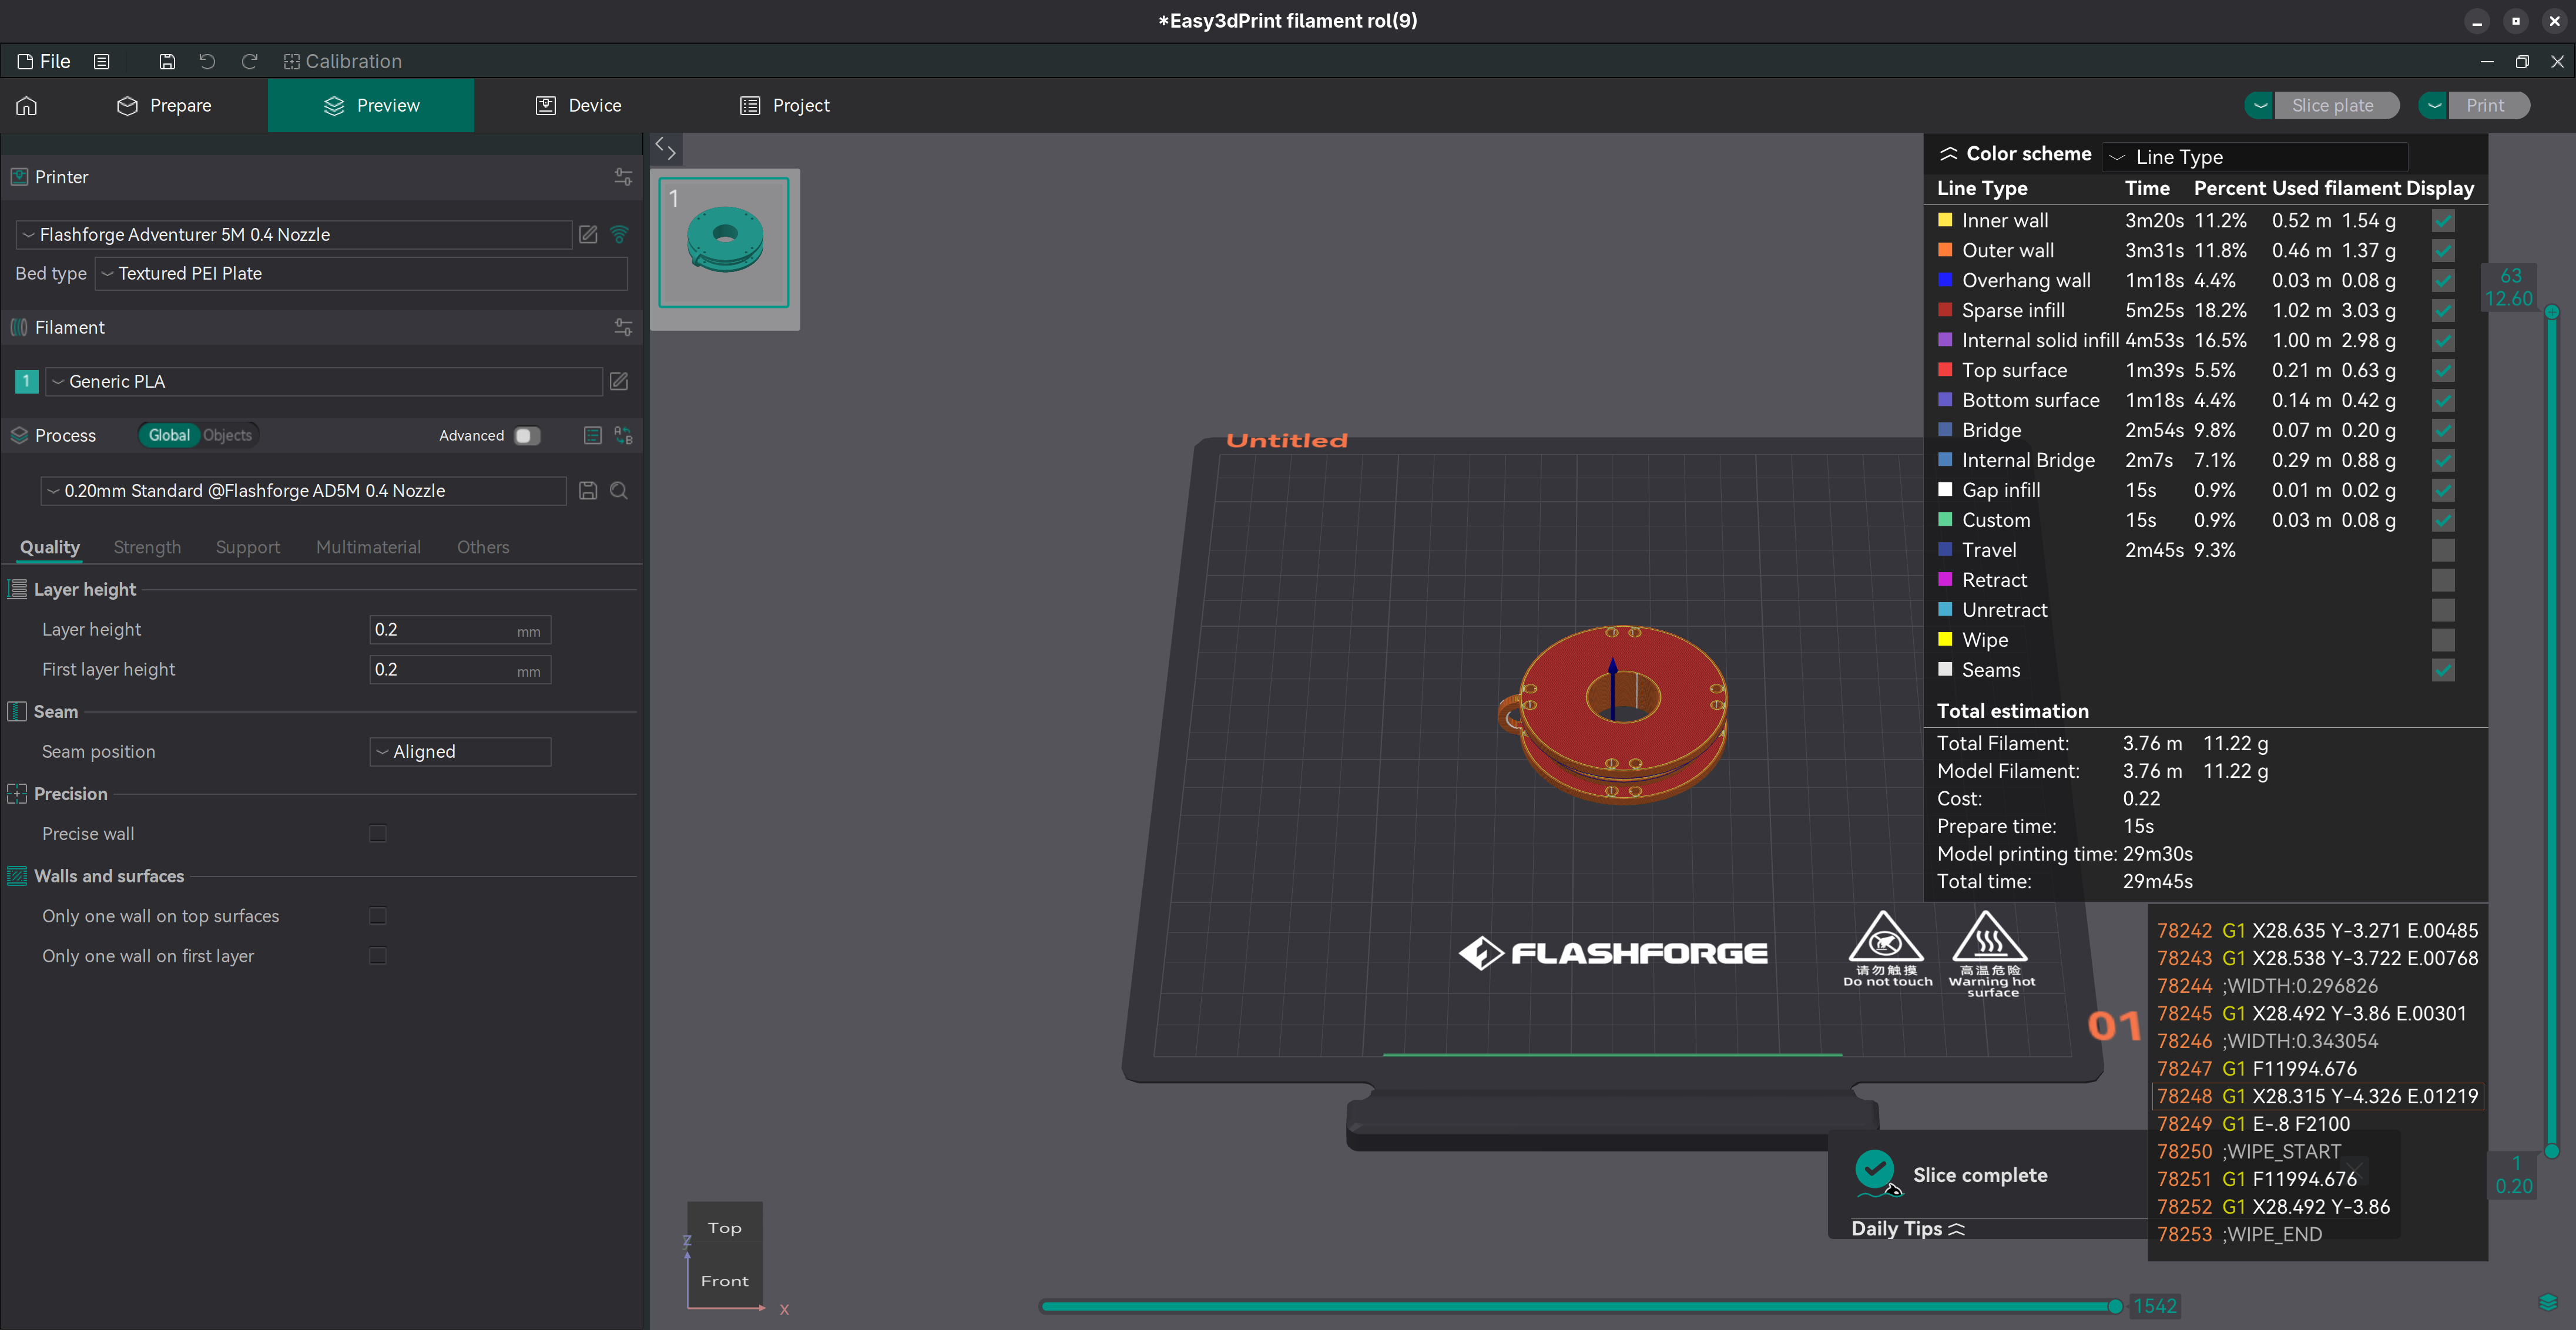Edit the Flashforge printer preset icon
This screenshot has height=1330, width=2576.
pyautogui.click(x=588, y=234)
